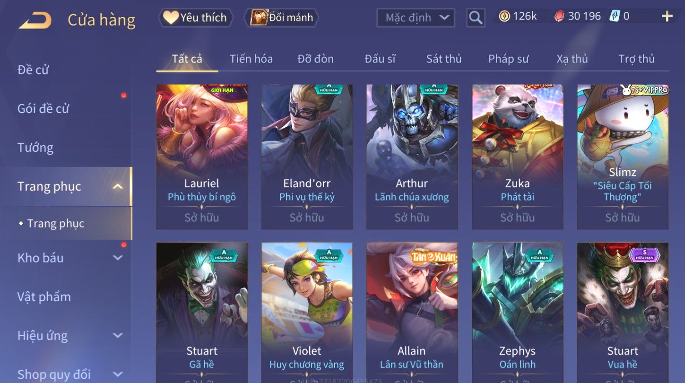Open the Mặc định sort dropdown

pyautogui.click(x=415, y=18)
